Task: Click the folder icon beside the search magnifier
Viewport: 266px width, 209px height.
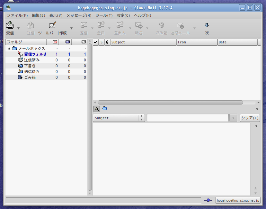Action: 105,108
